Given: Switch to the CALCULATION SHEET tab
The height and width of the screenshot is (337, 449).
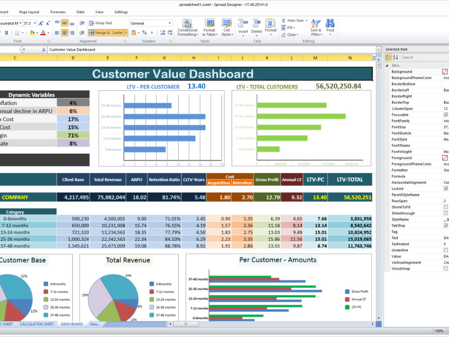Looking at the screenshot, I should [x=37, y=324].
